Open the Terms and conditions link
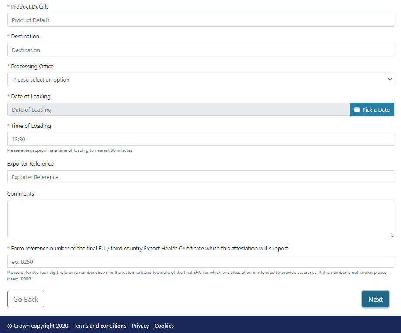Viewport: 401px width, 333px height. (100, 326)
